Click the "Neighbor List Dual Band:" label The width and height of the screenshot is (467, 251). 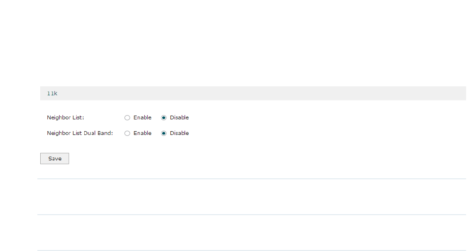[80, 134]
